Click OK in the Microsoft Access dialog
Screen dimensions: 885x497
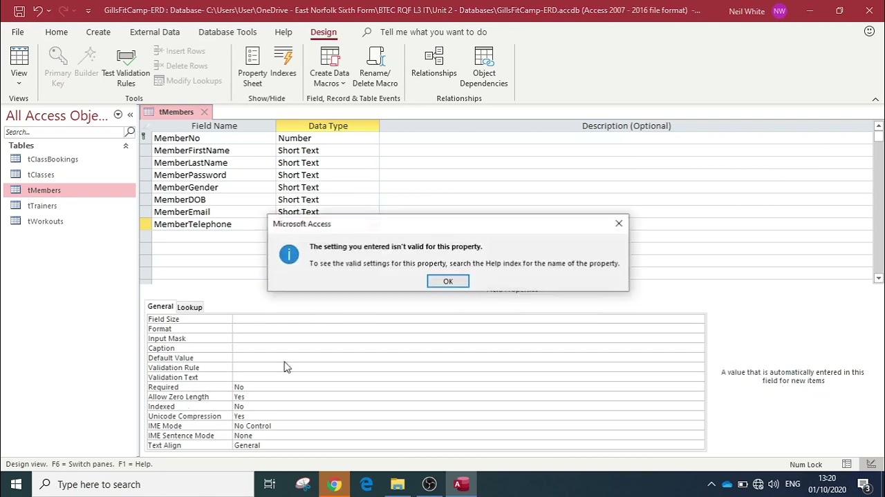point(448,281)
